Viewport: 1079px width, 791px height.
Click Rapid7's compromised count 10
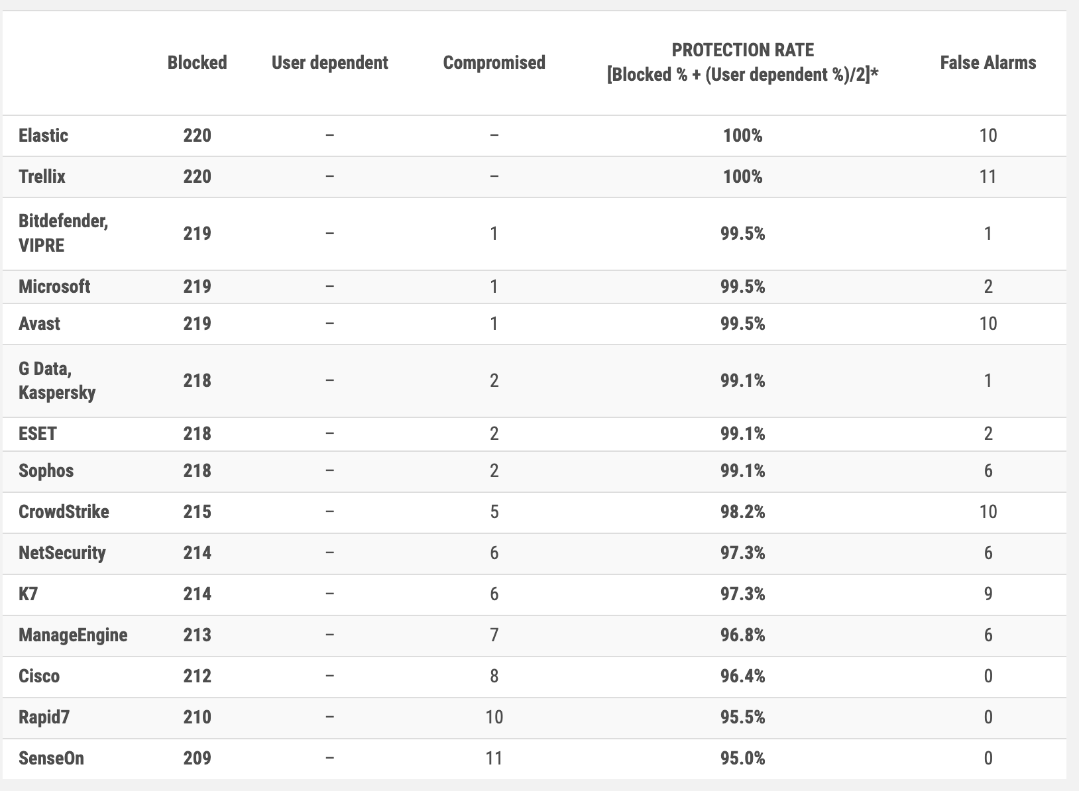point(494,717)
